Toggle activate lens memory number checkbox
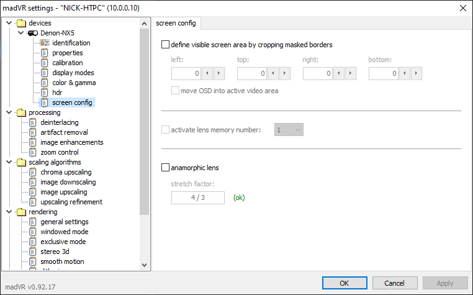 point(166,130)
